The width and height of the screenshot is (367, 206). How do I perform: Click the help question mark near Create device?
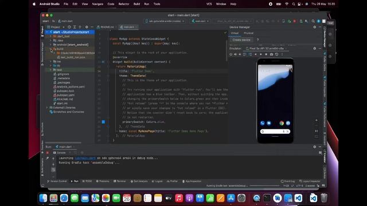tap(257, 40)
